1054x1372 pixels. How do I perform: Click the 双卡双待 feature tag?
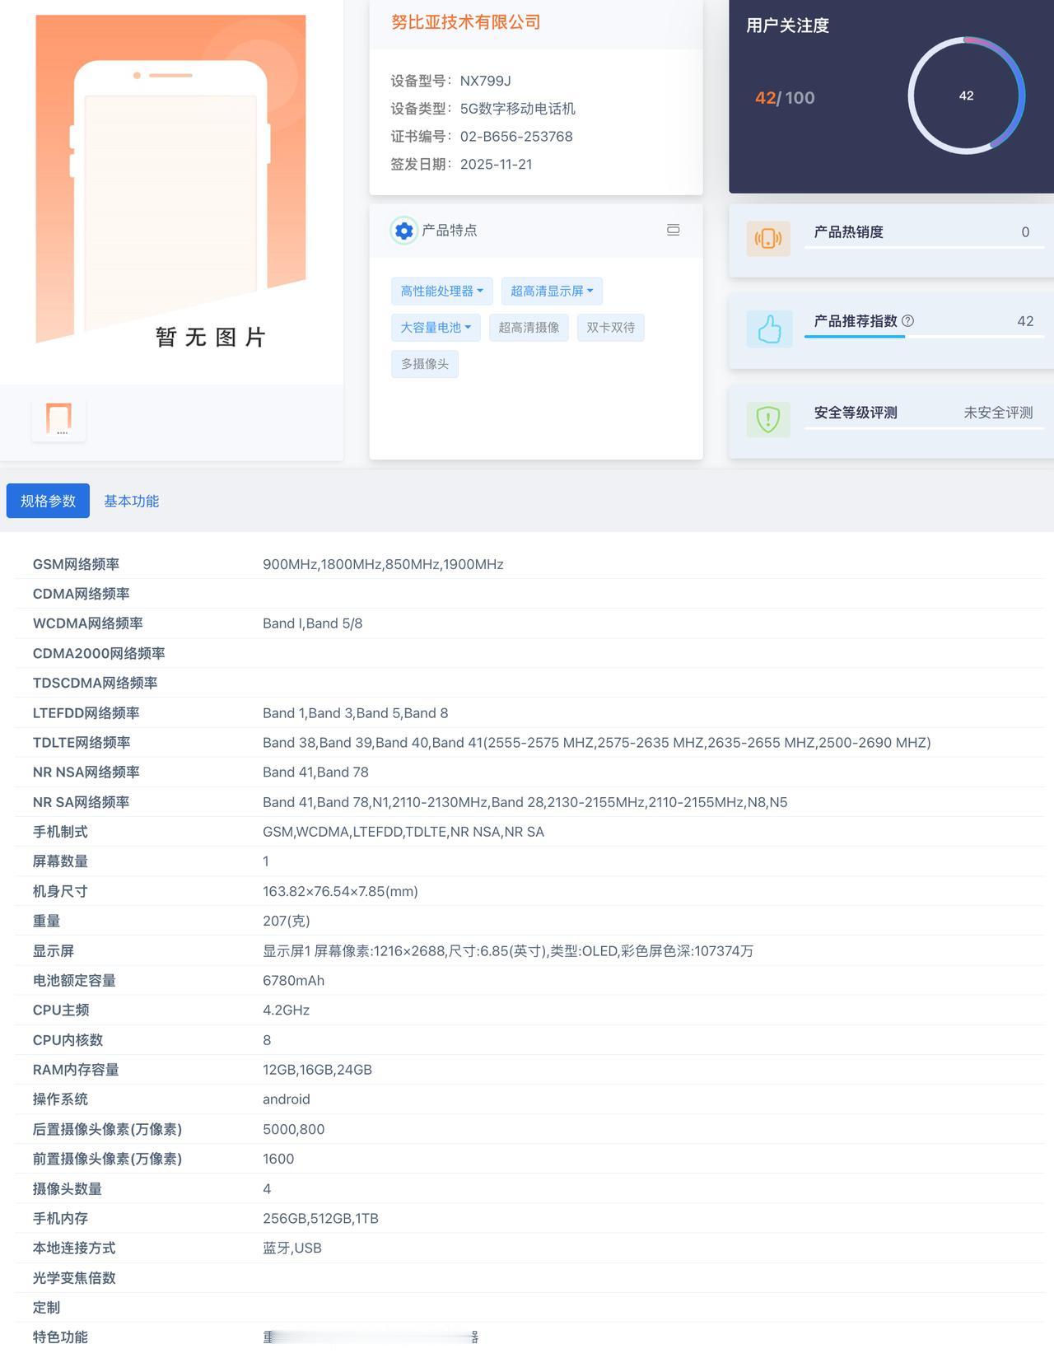click(611, 328)
